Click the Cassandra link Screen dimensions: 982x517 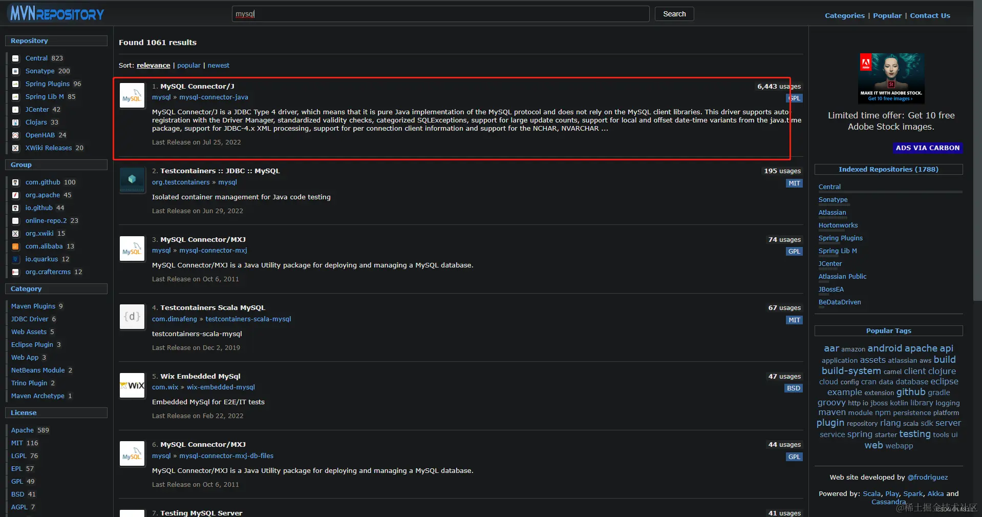coord(888,502)
